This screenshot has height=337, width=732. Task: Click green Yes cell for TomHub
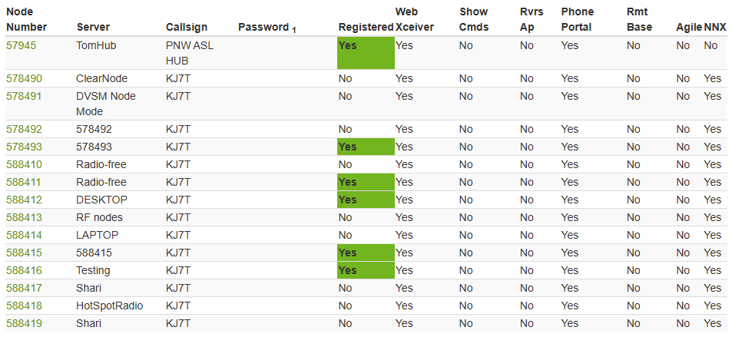[x=366, y=54]
